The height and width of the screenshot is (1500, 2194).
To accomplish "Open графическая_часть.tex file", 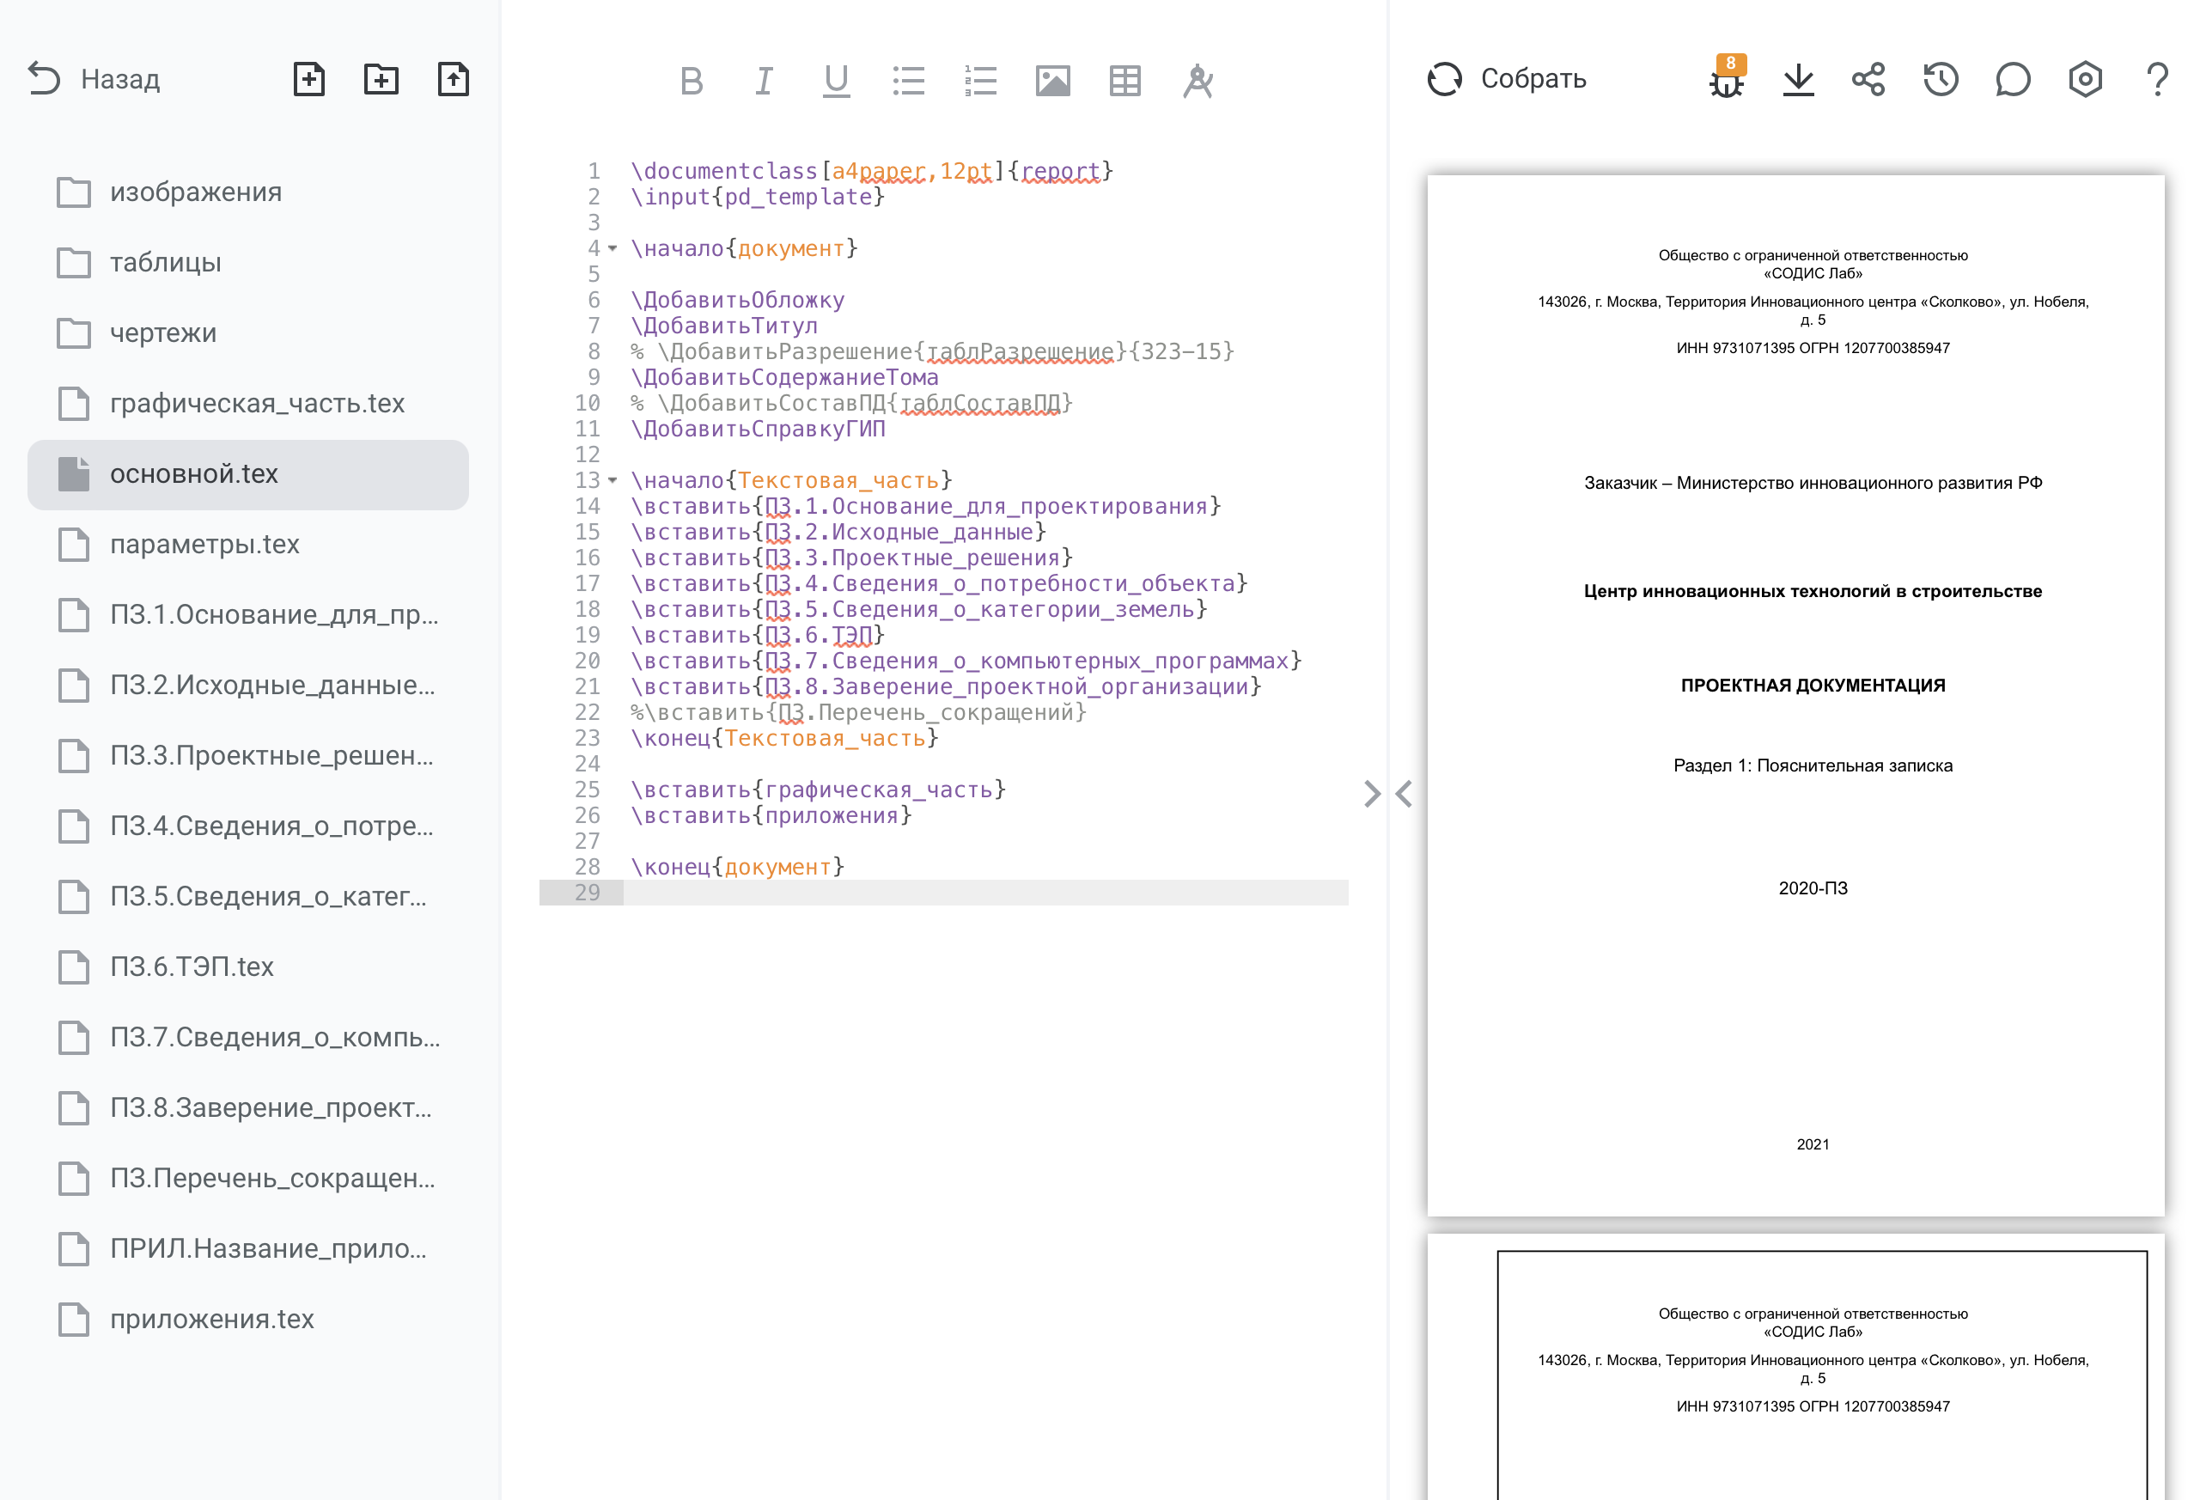I will (248, 404).
